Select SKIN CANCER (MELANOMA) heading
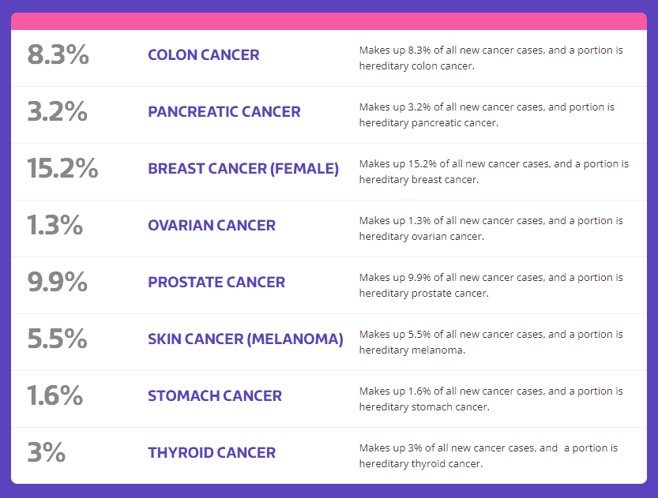Viewport: 658px width, 498px height. [x=246, y=339]
